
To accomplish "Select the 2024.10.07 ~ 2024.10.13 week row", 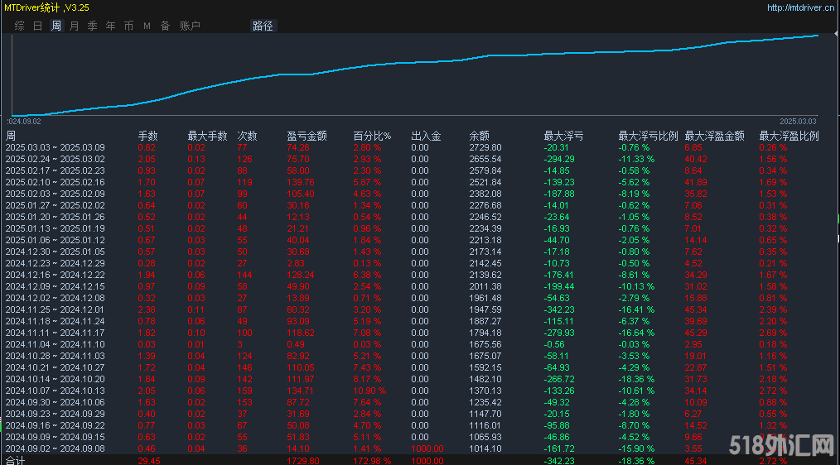I will point(55,391).
